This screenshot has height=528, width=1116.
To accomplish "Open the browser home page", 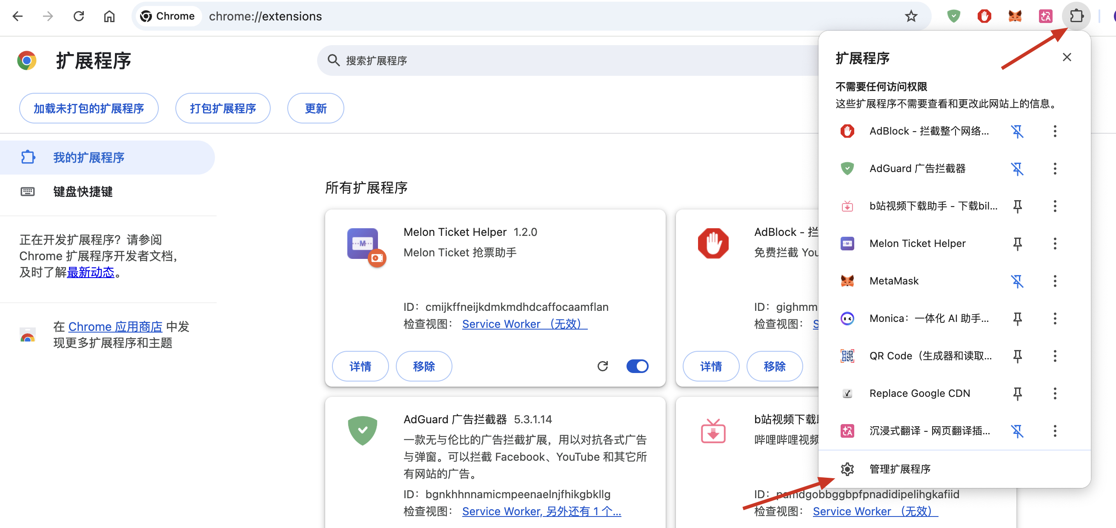I will 109,17.
